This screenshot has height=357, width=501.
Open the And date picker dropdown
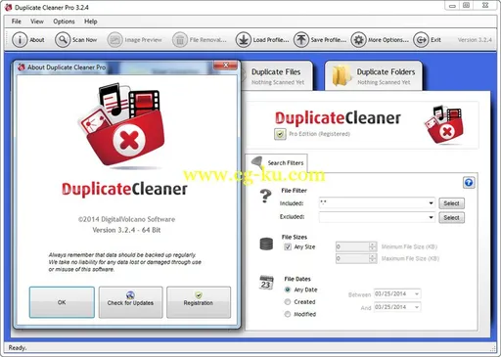417,307
